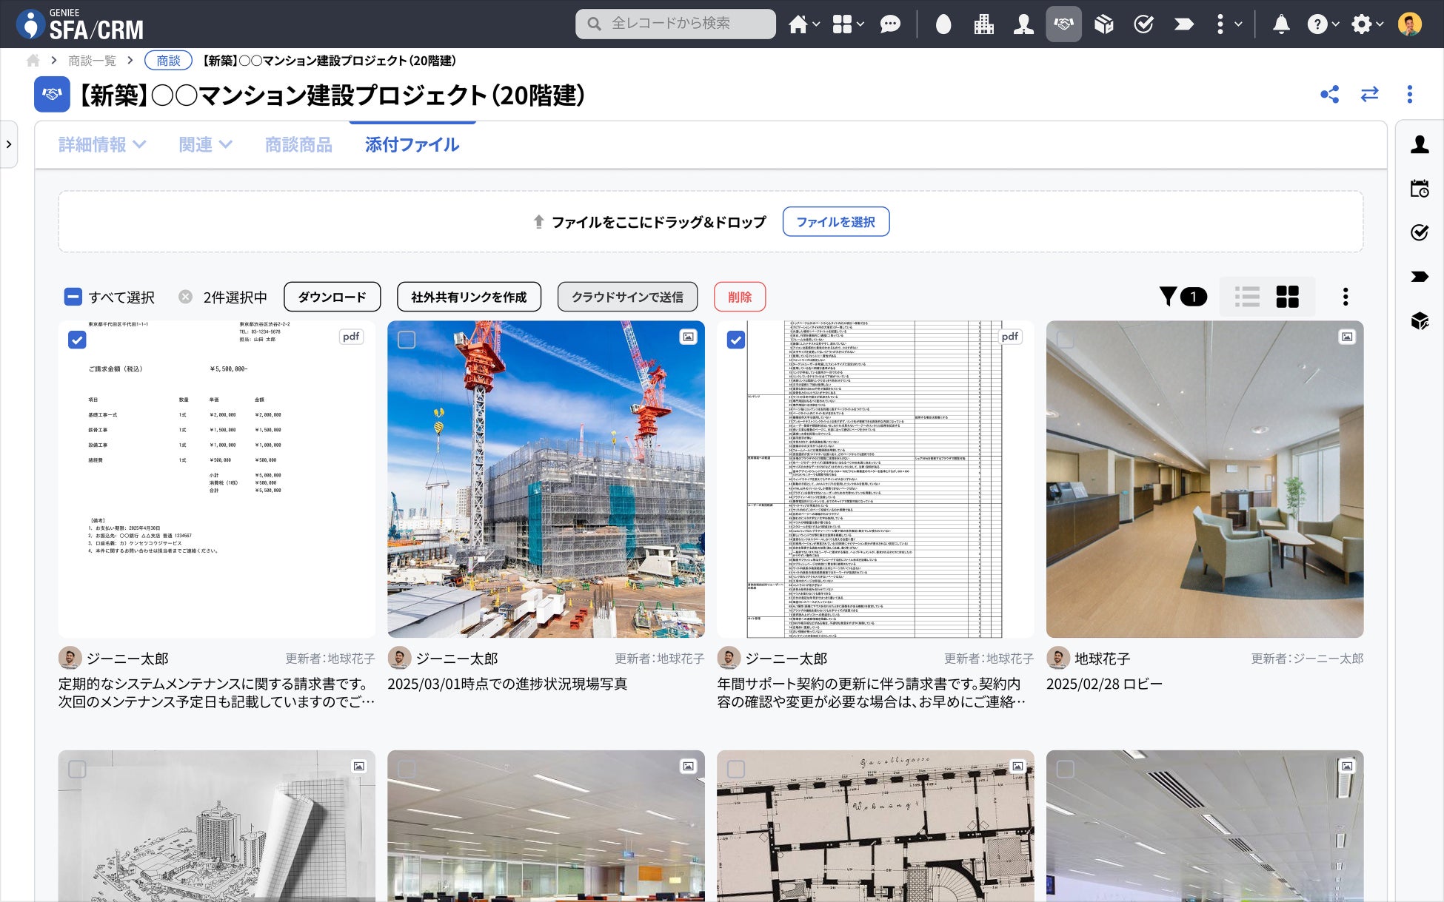Open notifications bell icon

pyautogui.click(x=1280, y=24)
